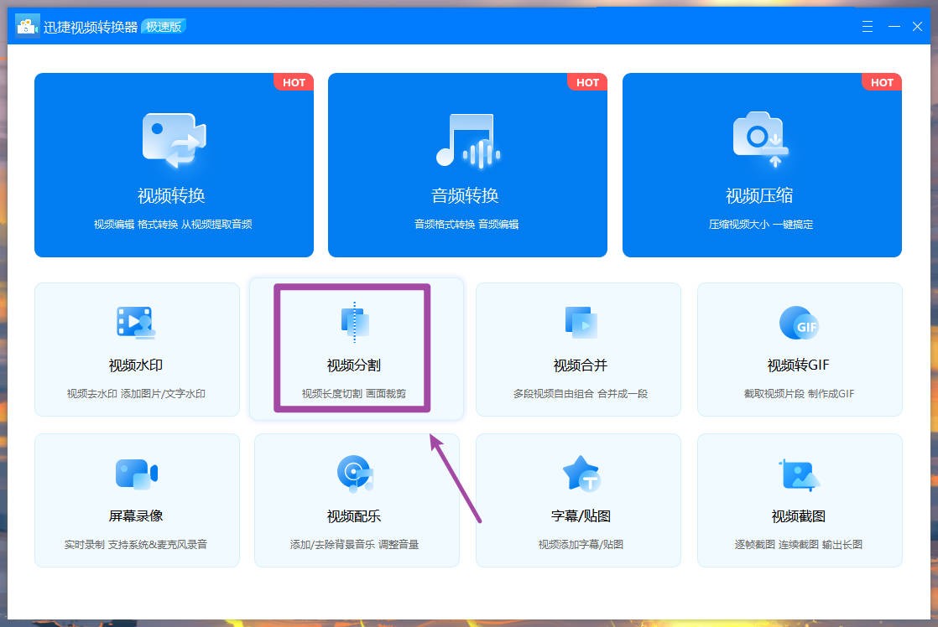
Task: Click the 视频长度切割 画面裁剪 description text
Action: 356,391
